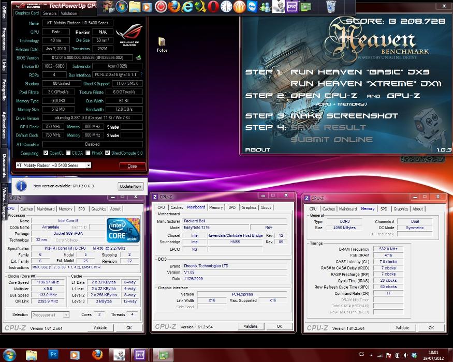This screenshot has height=362, width=453.
Task: Click the BIOS save chip icon in GPU-Z
Action: click(x=138, y=58)
